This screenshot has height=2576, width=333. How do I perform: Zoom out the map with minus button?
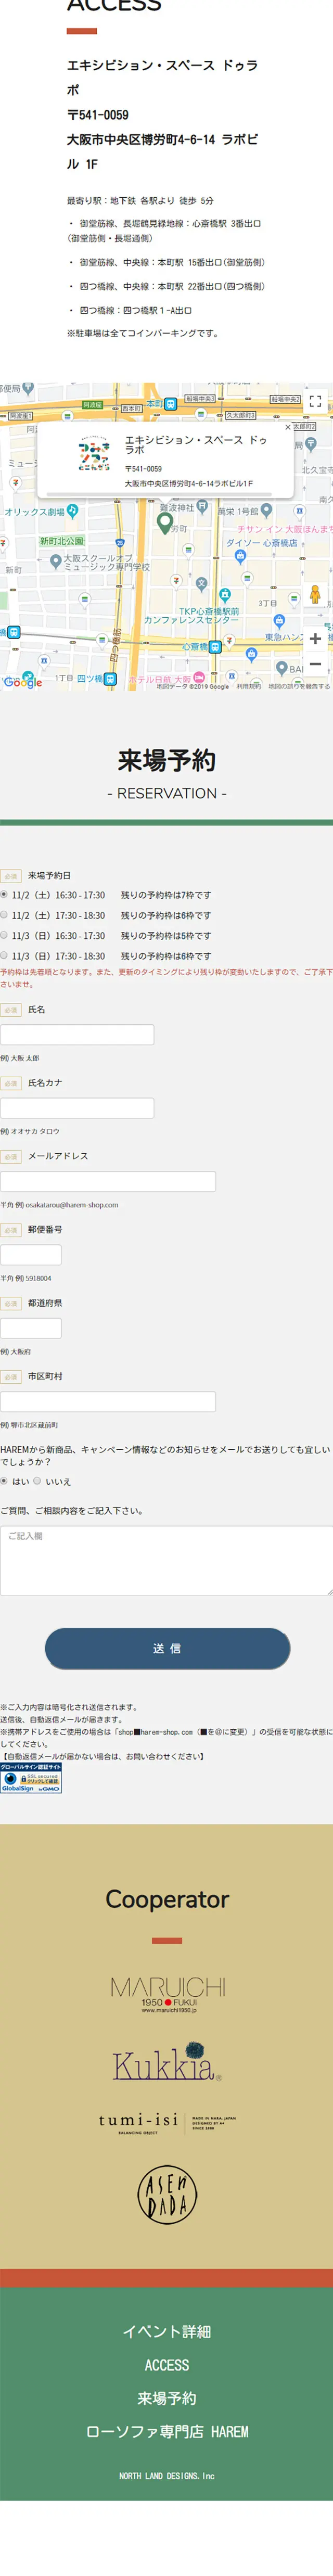pos(315,663)
